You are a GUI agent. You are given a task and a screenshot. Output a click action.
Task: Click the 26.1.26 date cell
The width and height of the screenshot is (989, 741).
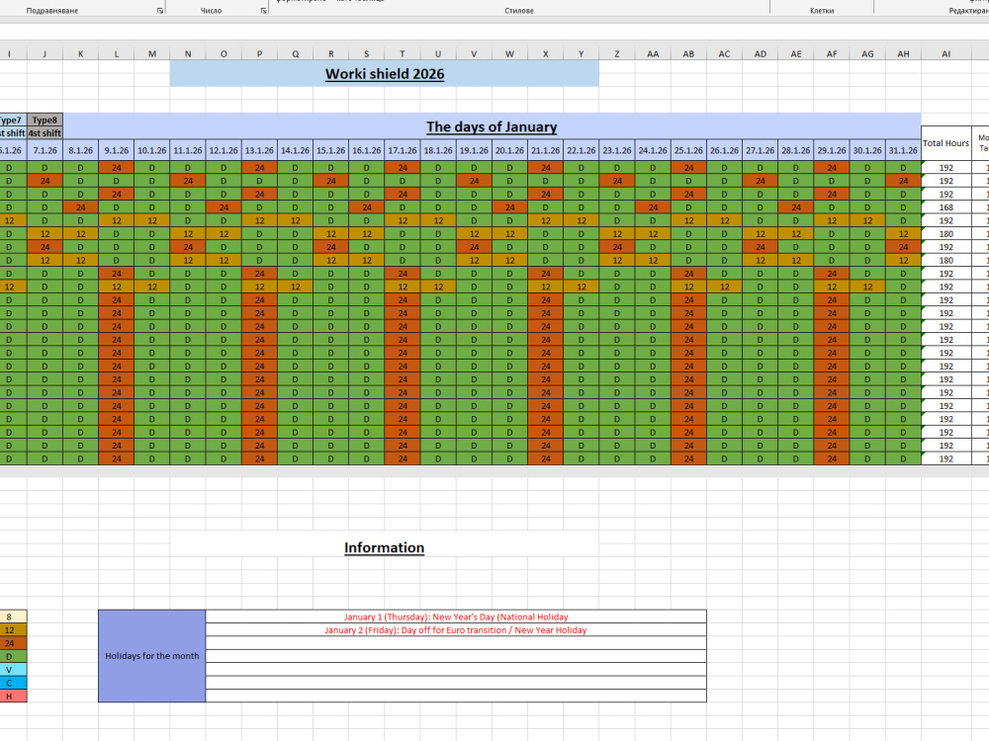tap(724, 150)
